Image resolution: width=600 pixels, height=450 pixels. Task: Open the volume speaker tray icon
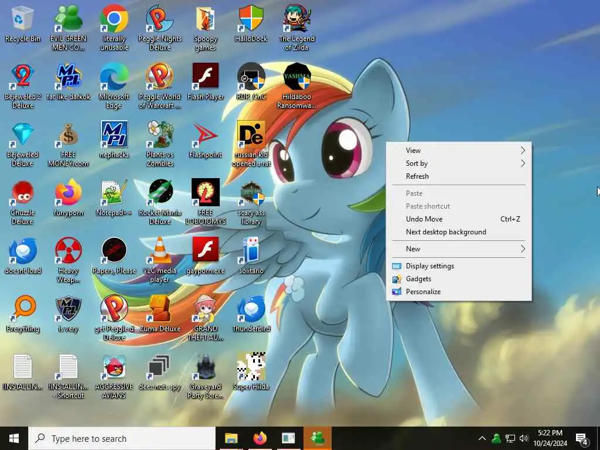tap(524, 438)
